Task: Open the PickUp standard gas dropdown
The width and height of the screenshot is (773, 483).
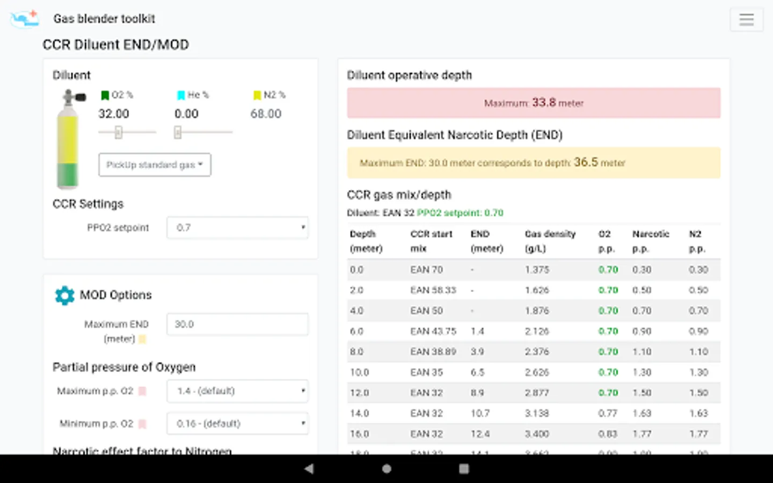Action: [x=155, y=165]
